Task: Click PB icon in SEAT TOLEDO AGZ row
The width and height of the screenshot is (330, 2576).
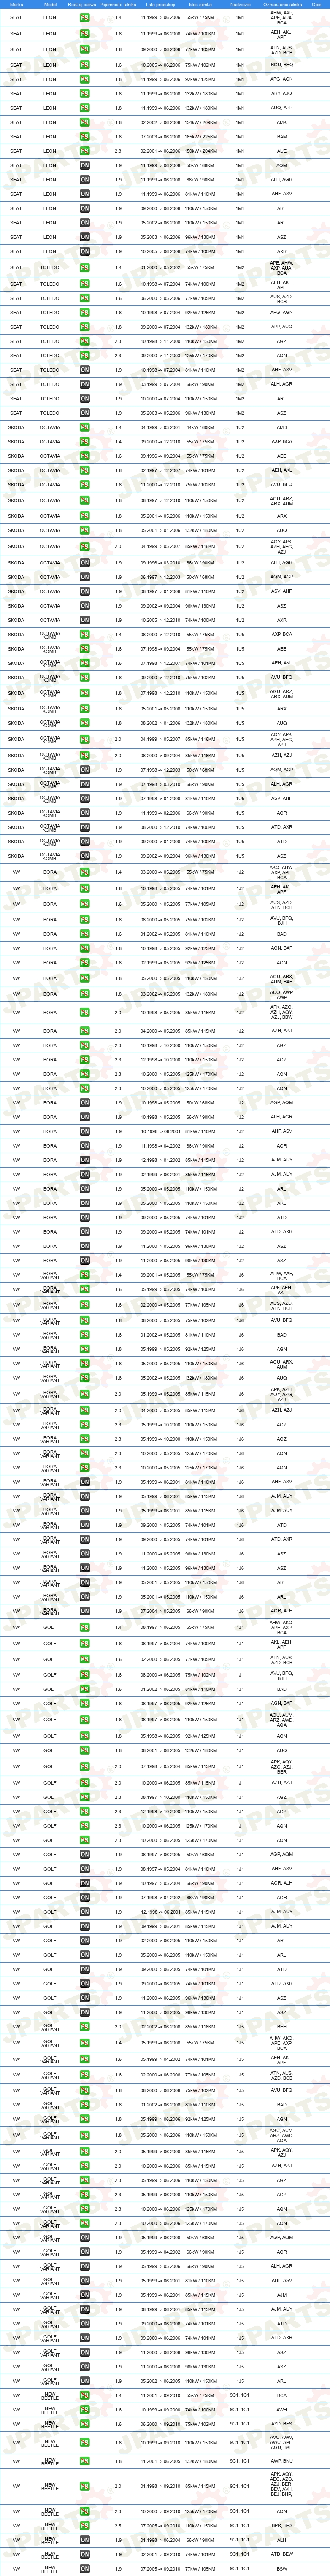Action: coord(85,341)
